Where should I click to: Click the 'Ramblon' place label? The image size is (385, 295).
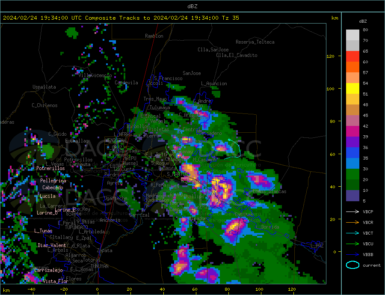click(x=154, y=36)
